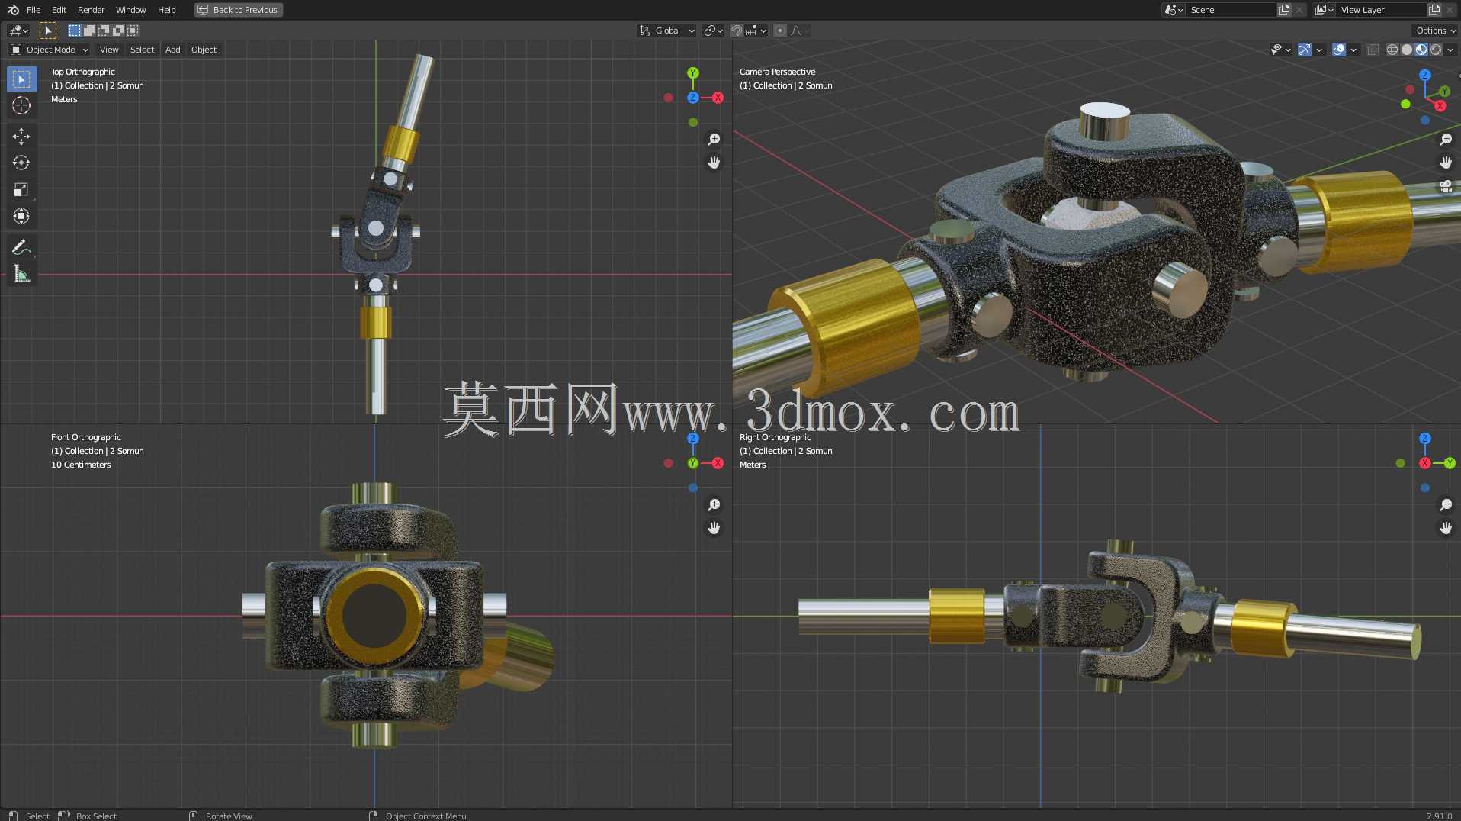Select the Annotate tool
This screenshot has width=1461, height=821.
pos(21,247)
